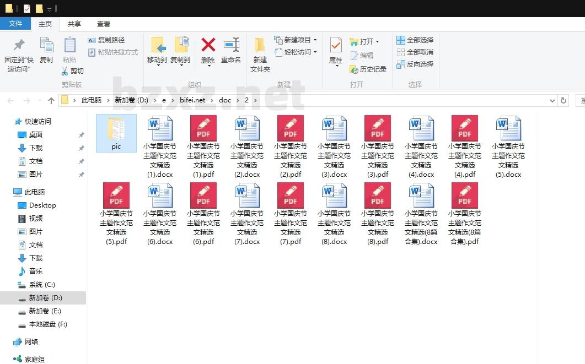Click bifei.net in the address breadcrumb

pyautogui.click(x=192, y=100)
